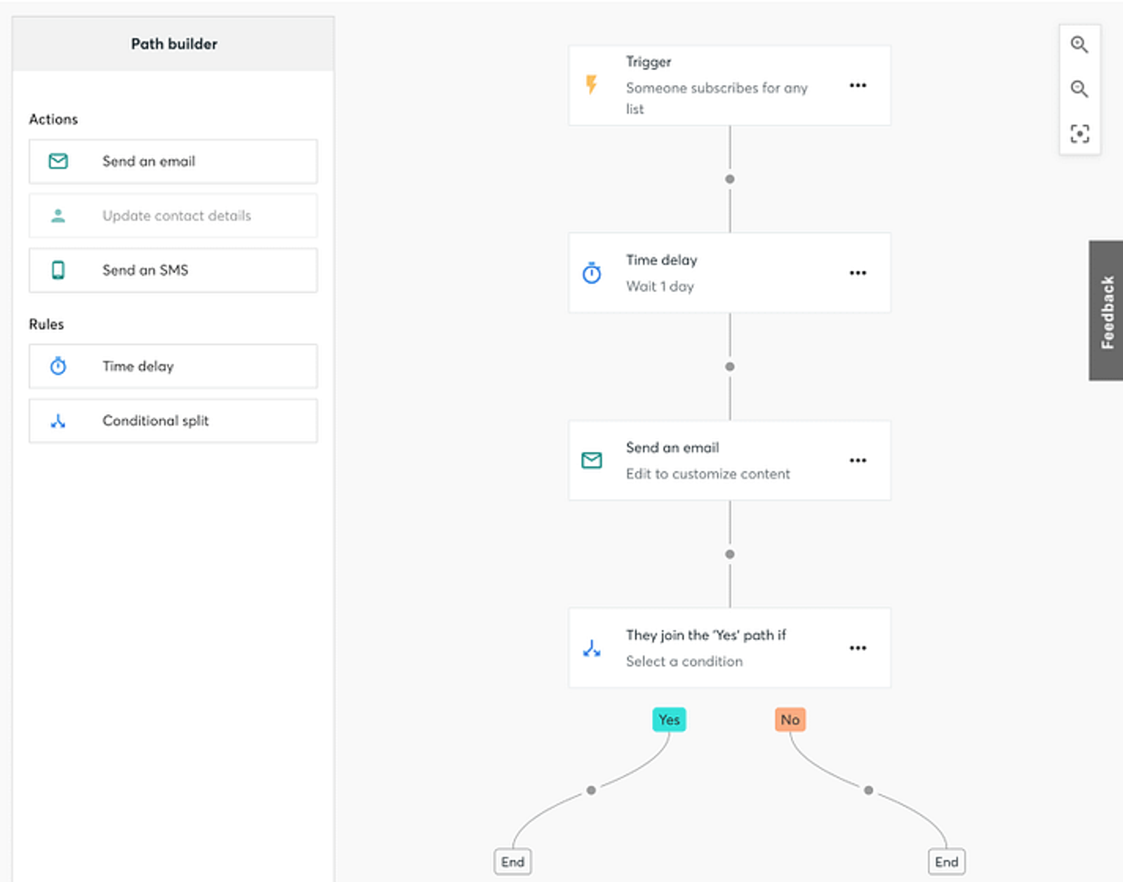Click the zoom out magnifier icon
Viewport: 1123px width, 882px height.
[1079, 89]
